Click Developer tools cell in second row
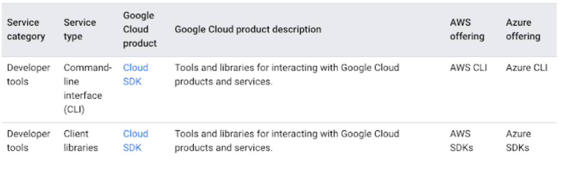 click(x=29, y=140)
